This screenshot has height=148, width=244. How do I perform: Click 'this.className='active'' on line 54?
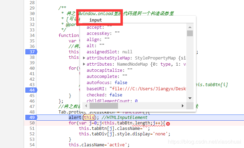click(99, 145)
